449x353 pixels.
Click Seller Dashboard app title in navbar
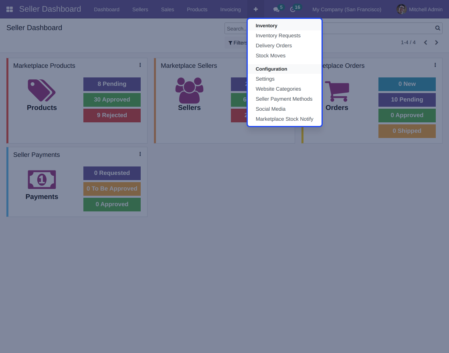pos(50,9)
